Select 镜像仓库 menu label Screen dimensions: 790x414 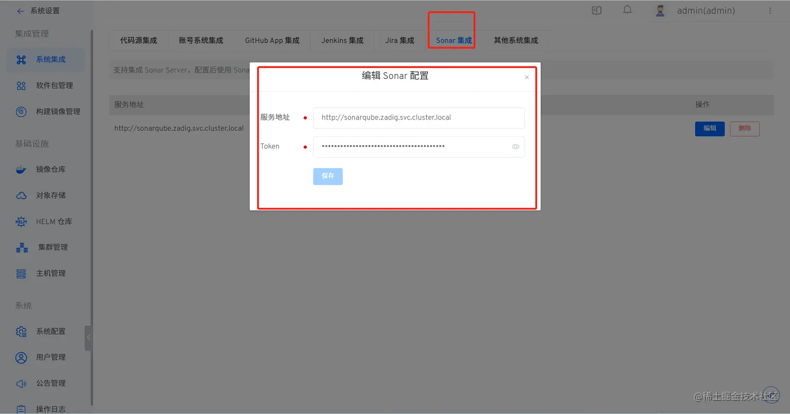point(51,169)
